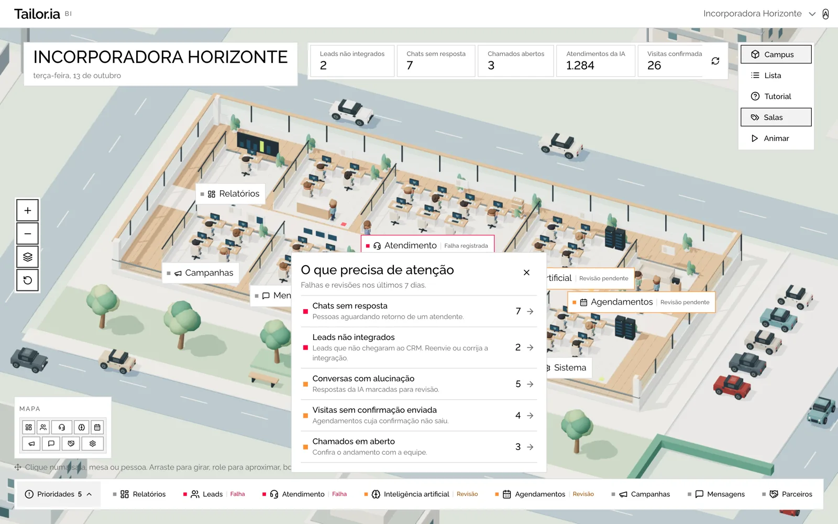The height and width of the screenshot is (524, 838).
Task: Open the Atendimento tab in the bottom bar
Action: click(x=304, y=494)
